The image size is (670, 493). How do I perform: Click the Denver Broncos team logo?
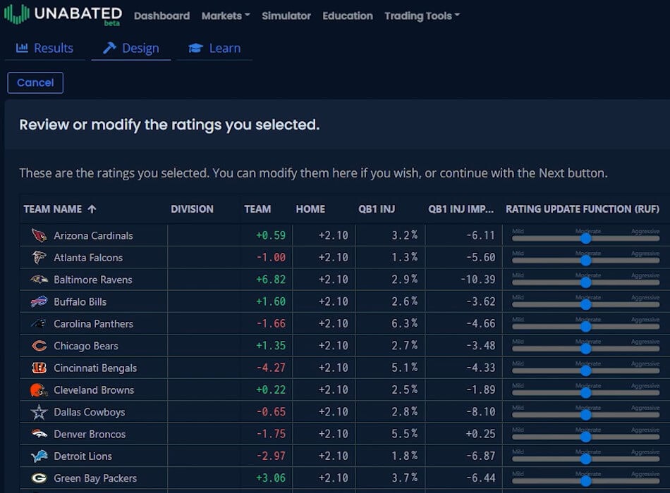[x=39, y=434]
